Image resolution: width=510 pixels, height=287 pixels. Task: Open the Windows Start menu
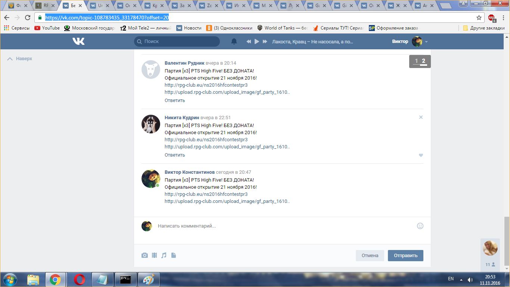coord(10,279)
